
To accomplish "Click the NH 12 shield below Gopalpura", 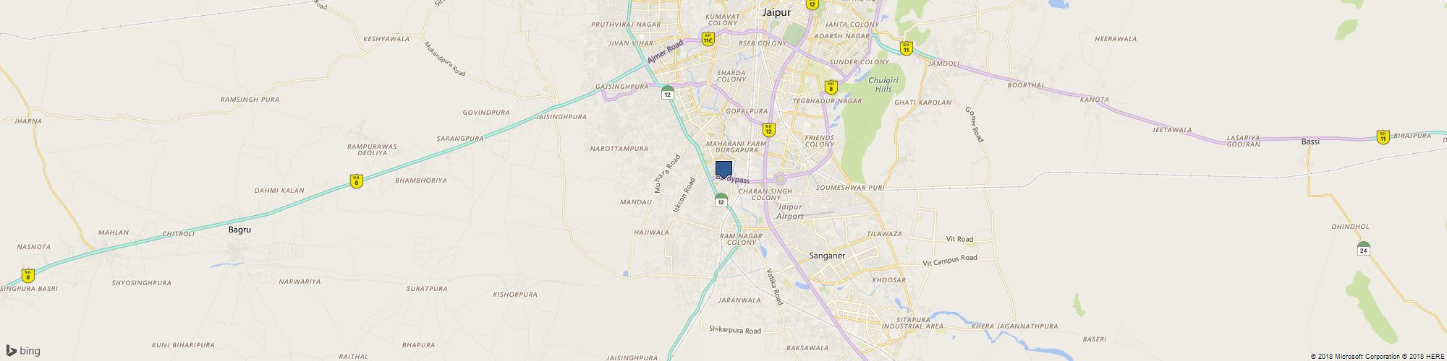I will 768,130.
